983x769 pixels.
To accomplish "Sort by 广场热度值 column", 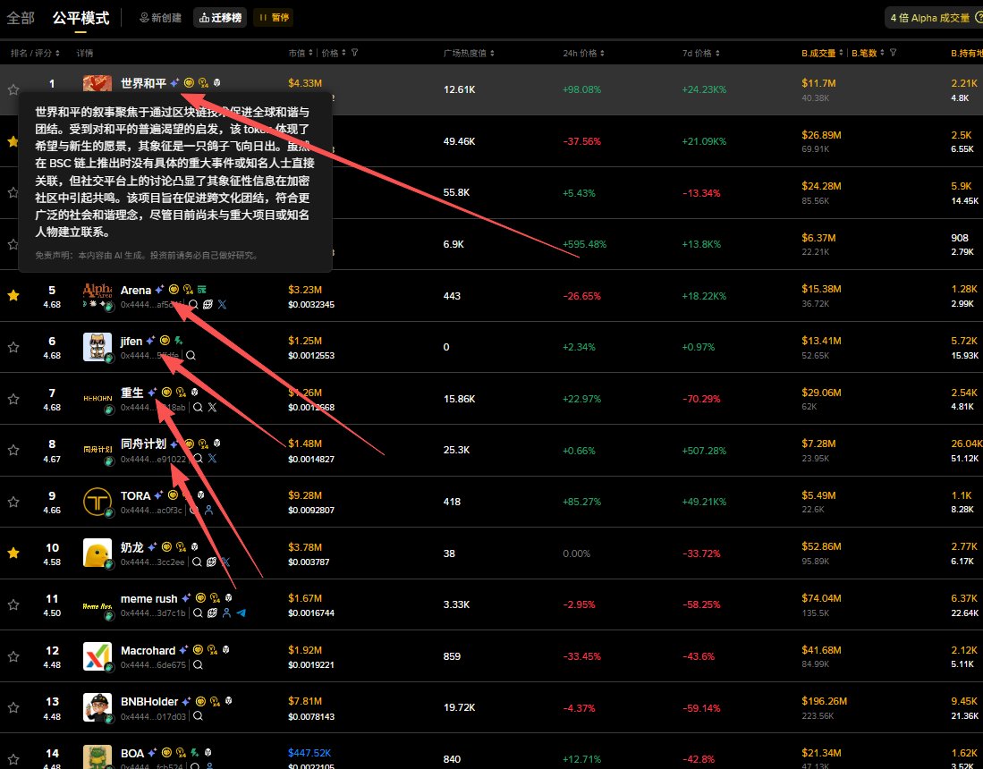I will (469, 54).
